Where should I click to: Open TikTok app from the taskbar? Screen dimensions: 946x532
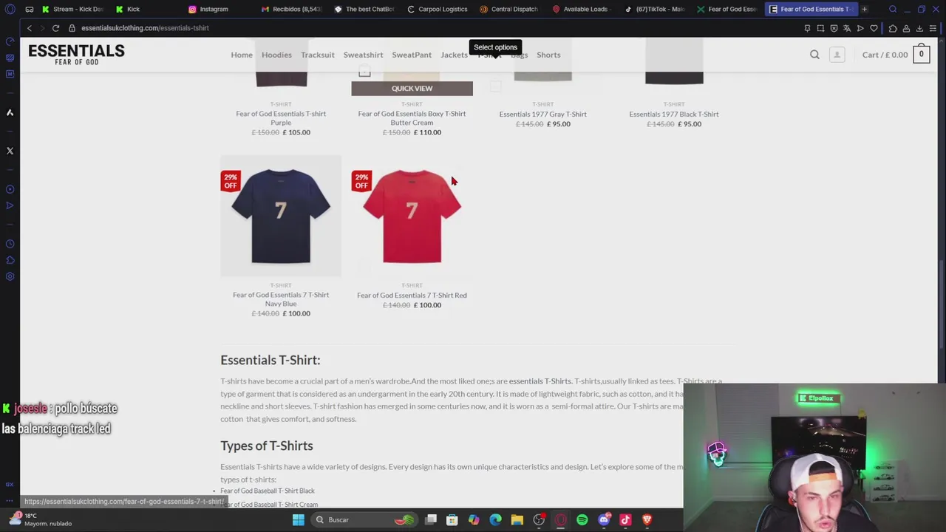(x=625, y=519)
